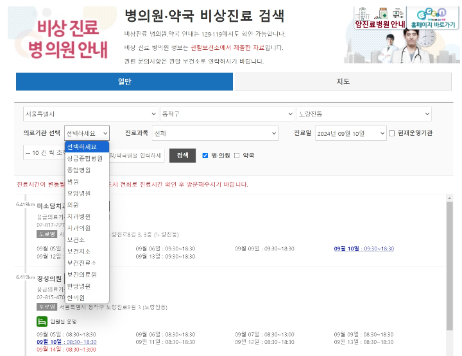Click 09월 09일 : 09:30~18:30 text
This screenshot has width=462, height=356.
click(264, 248)
